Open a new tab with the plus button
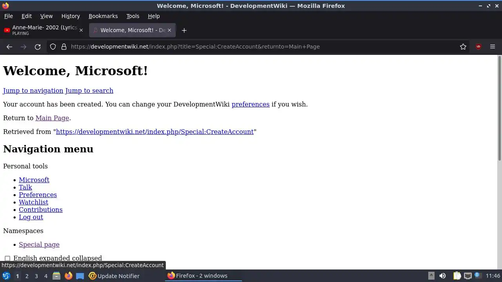502x282 pixels. (184, 30)
